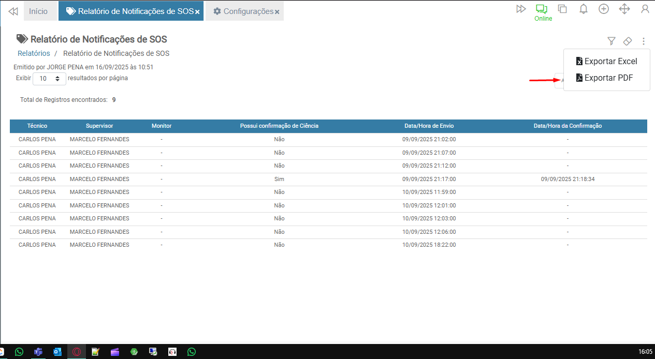The height and width of the screenshot is (359, 655).
Task: Click the double-arrow rewind icon at top left
Action: 13,11
